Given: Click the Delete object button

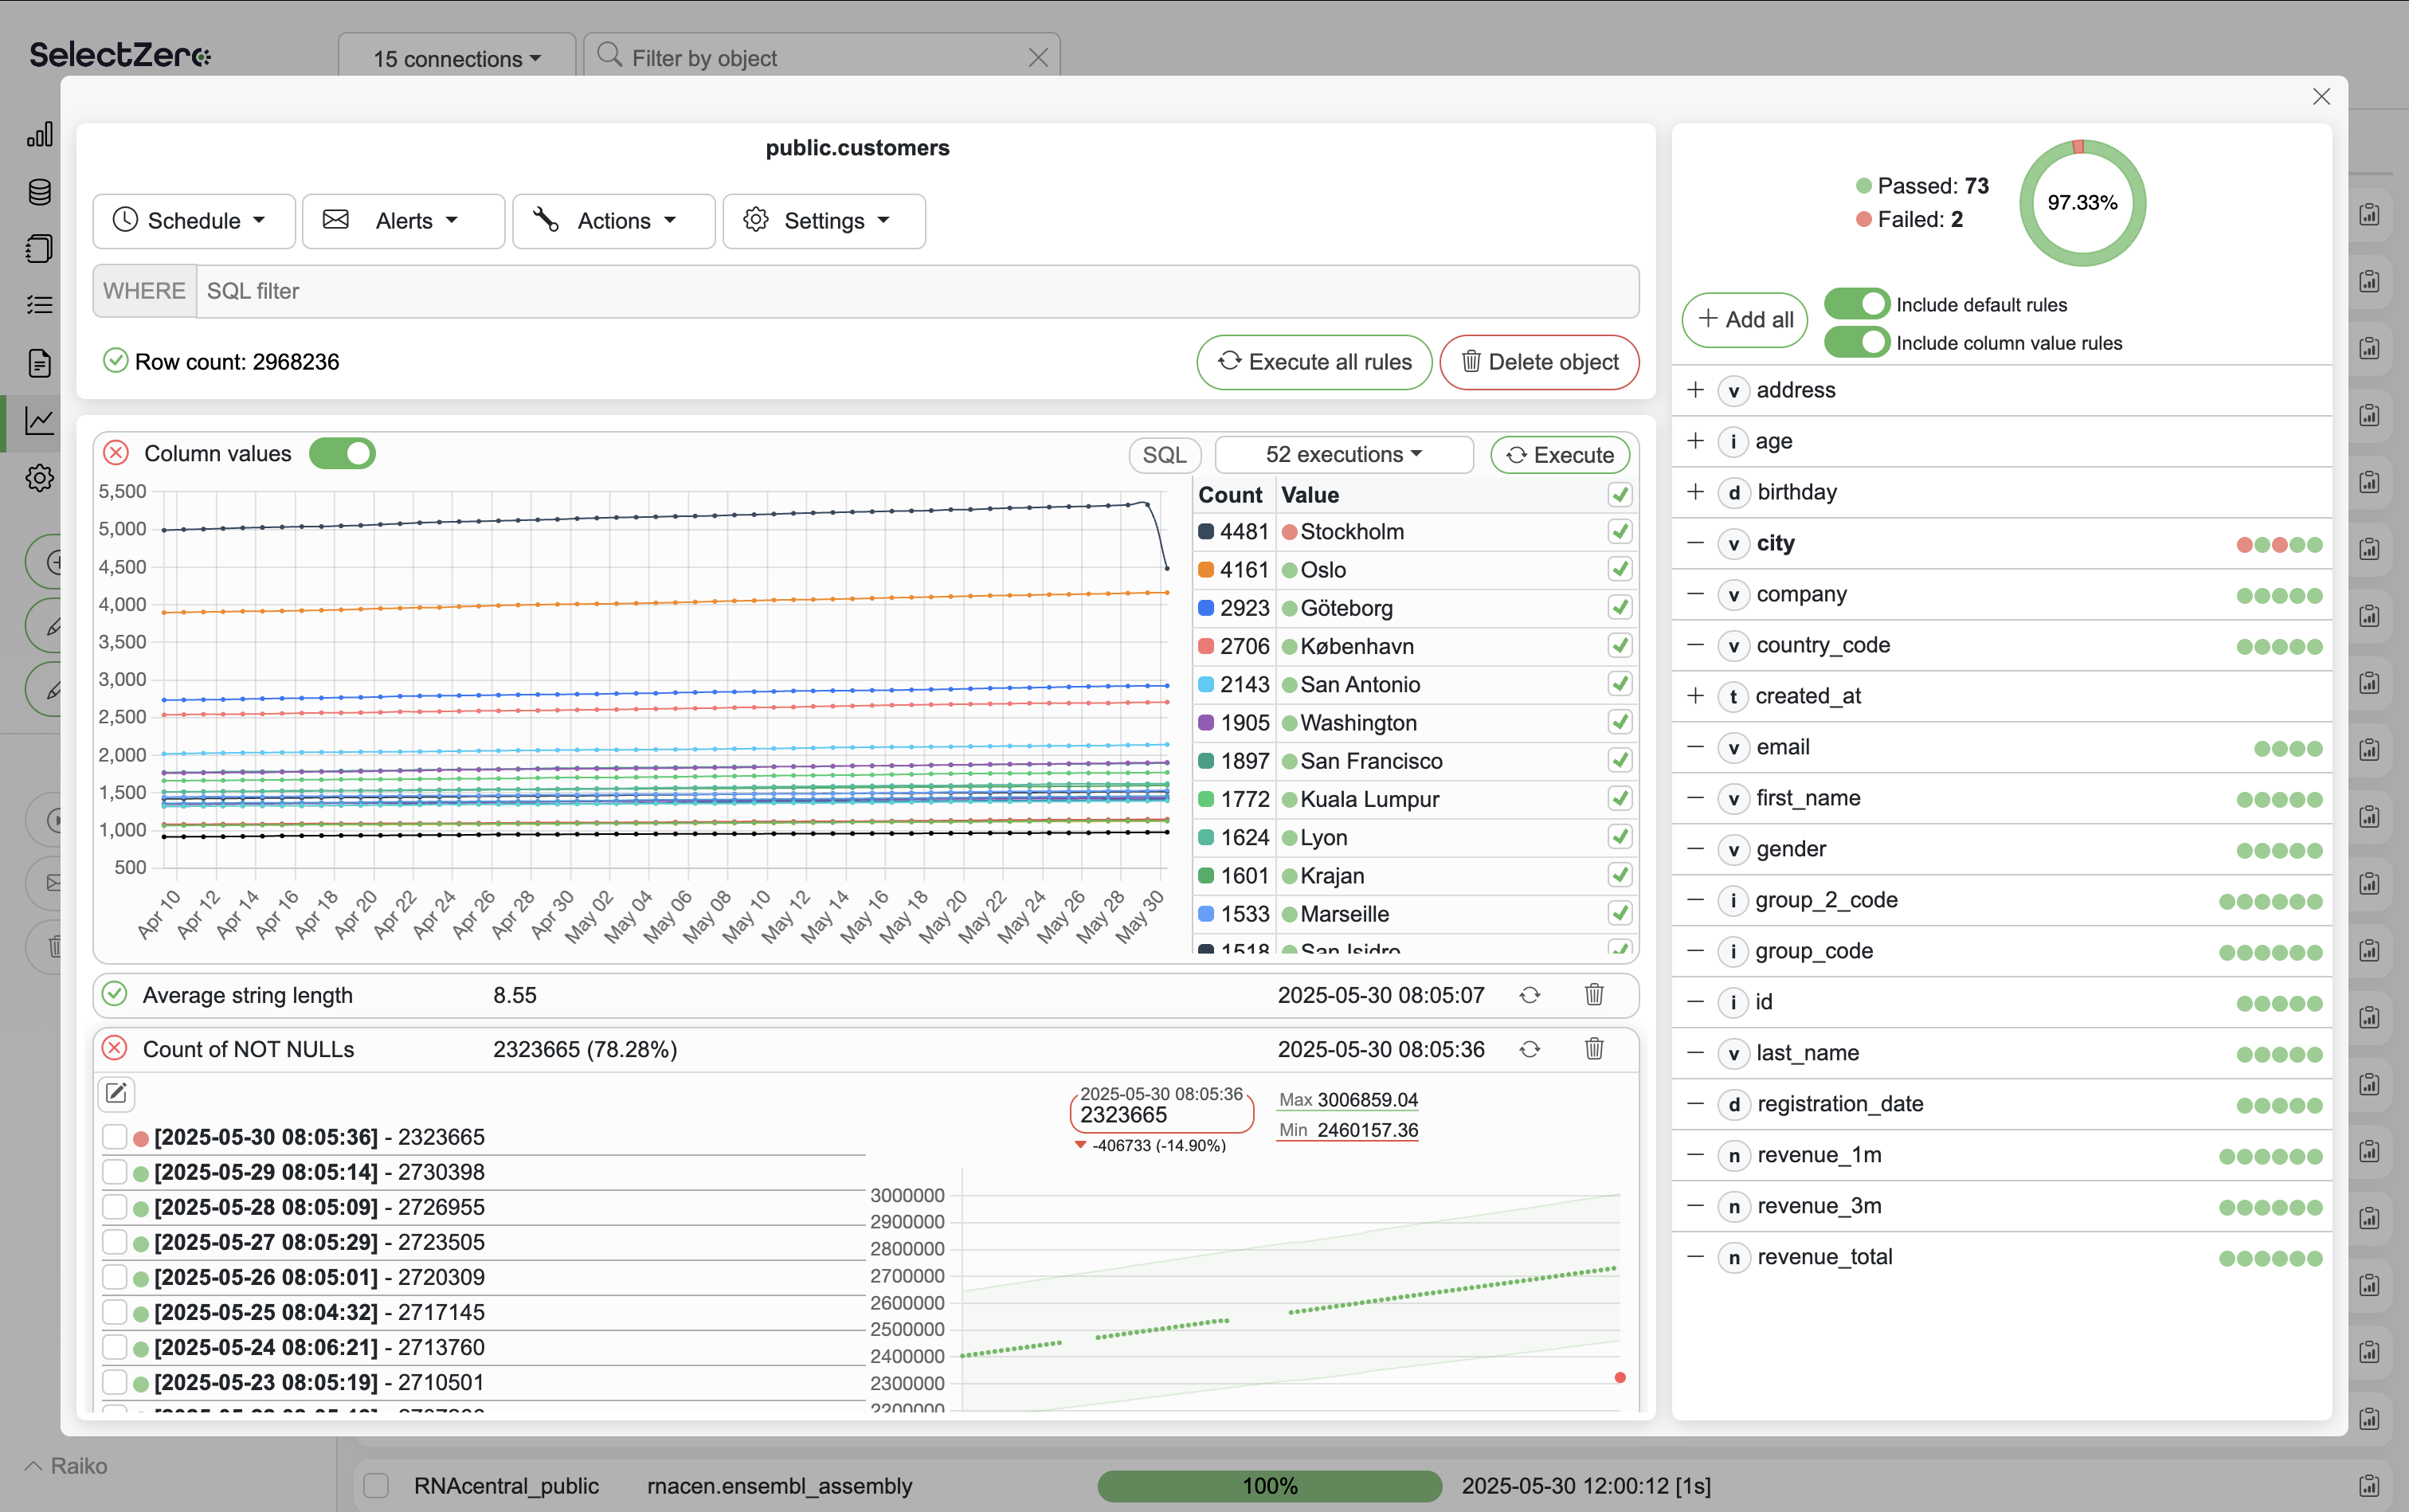Looking at the screenshot, I should [x=1538, y=362].
